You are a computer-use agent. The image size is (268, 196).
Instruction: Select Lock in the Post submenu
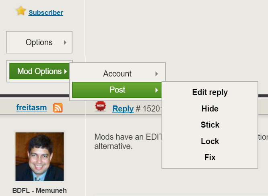tap(210, 141)
